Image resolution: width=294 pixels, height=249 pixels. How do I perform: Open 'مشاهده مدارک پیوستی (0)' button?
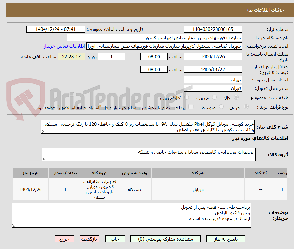[165, 239]
